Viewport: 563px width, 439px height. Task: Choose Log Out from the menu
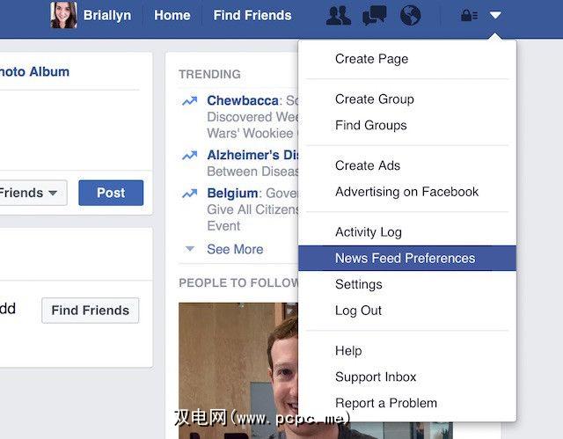(x=358, y=311)
